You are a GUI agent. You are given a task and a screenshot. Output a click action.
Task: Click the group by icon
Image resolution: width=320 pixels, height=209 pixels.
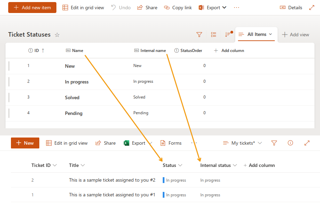[214, 35]
